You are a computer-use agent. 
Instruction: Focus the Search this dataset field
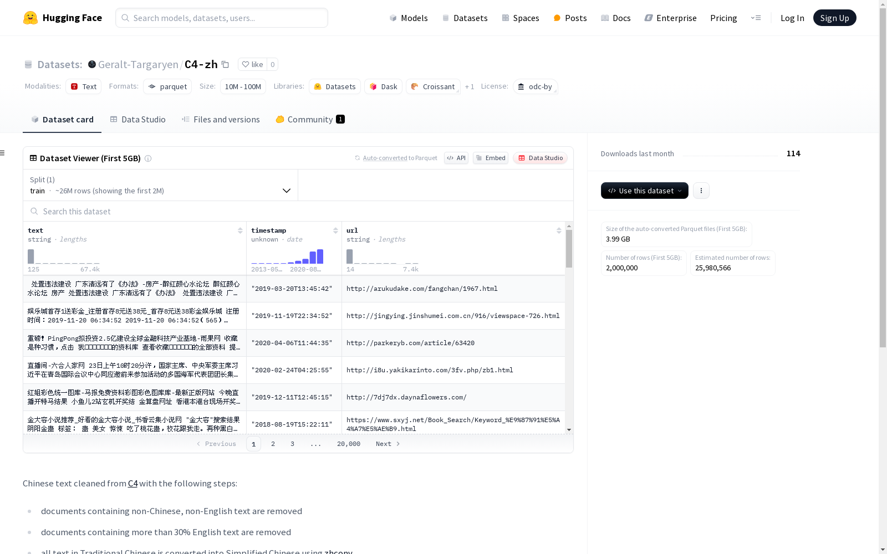[298, 212]
